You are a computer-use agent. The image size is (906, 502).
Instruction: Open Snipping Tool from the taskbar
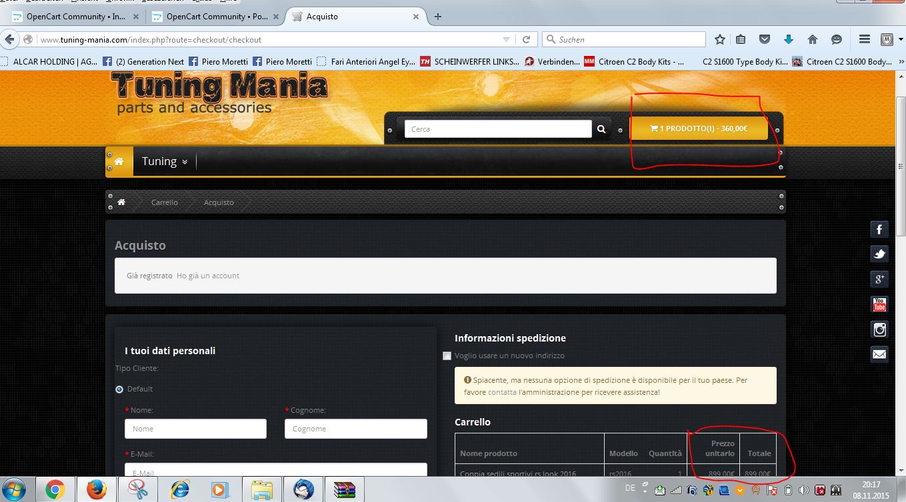pyautogui.click(x=138, y=490)
